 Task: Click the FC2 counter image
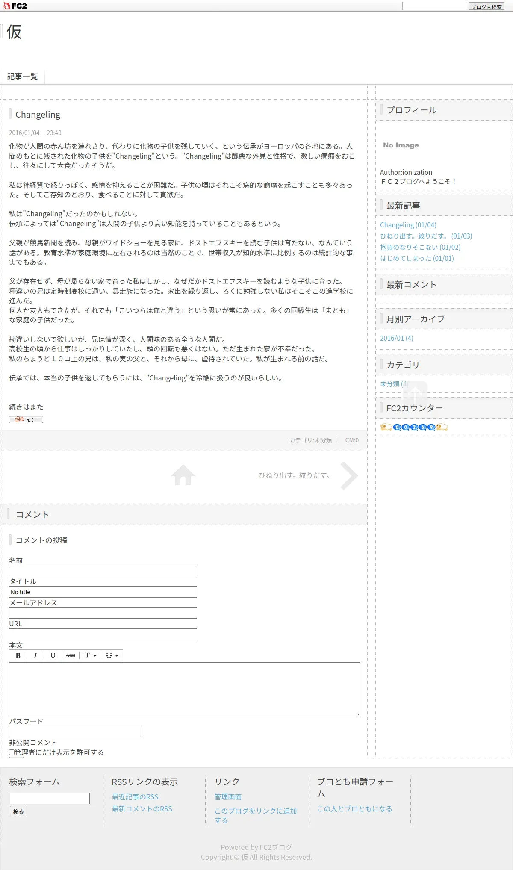point(414,427)
